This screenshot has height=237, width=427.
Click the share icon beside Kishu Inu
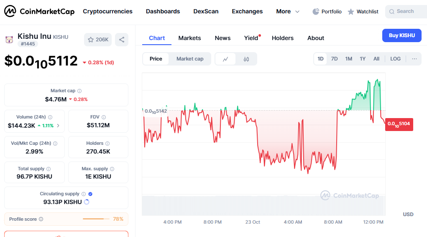[x=122, y=40]
